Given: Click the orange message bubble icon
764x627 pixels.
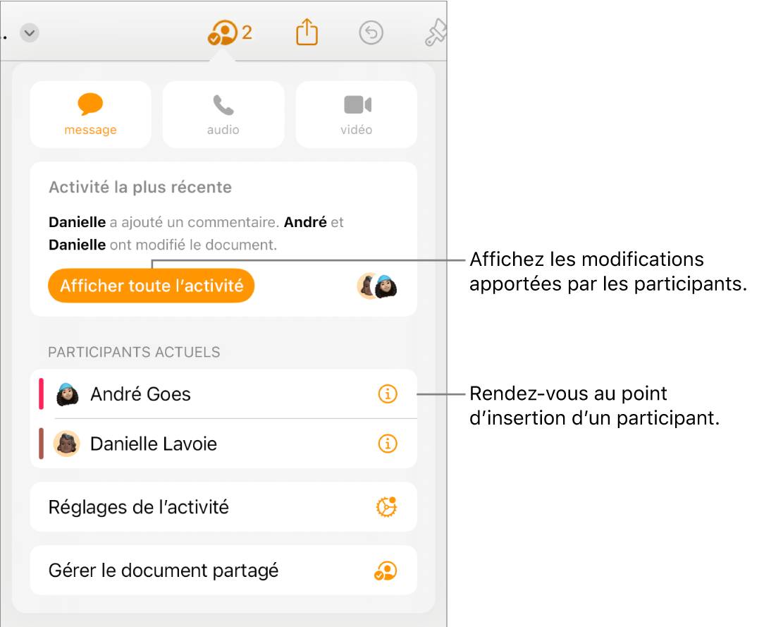Looking at the screenshot, I should point(91,104).
